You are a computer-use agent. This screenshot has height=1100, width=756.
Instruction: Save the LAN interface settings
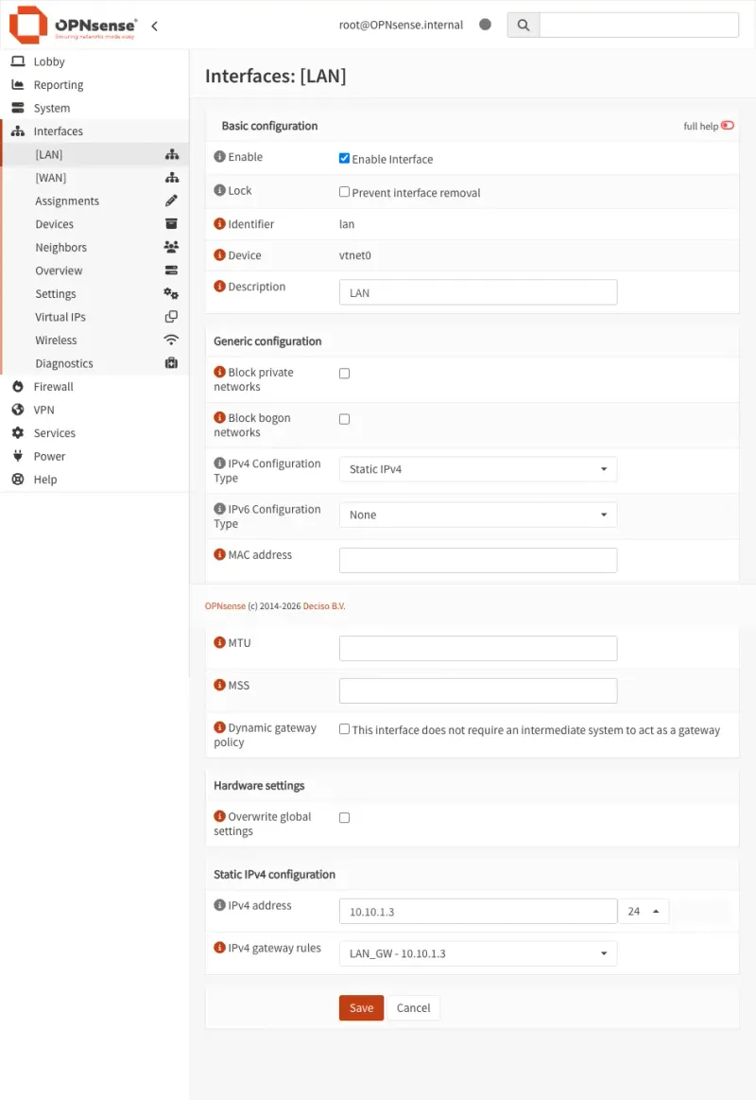click(360, 1007)
